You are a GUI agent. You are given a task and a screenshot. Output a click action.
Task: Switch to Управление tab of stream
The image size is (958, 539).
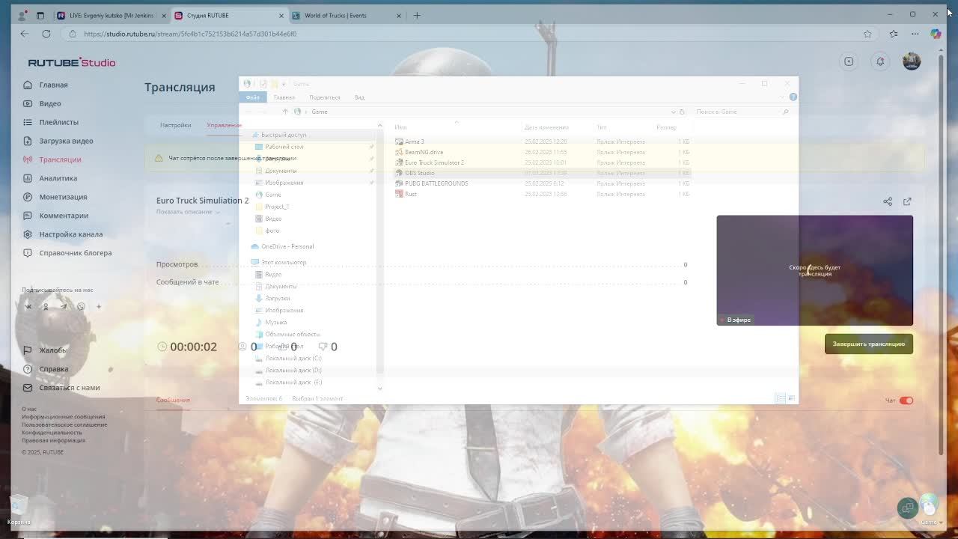224,125
